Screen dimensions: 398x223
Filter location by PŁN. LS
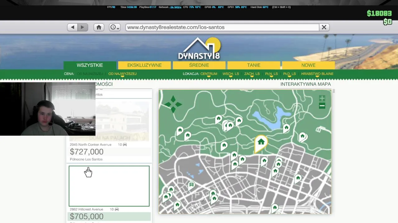(271, 74)
